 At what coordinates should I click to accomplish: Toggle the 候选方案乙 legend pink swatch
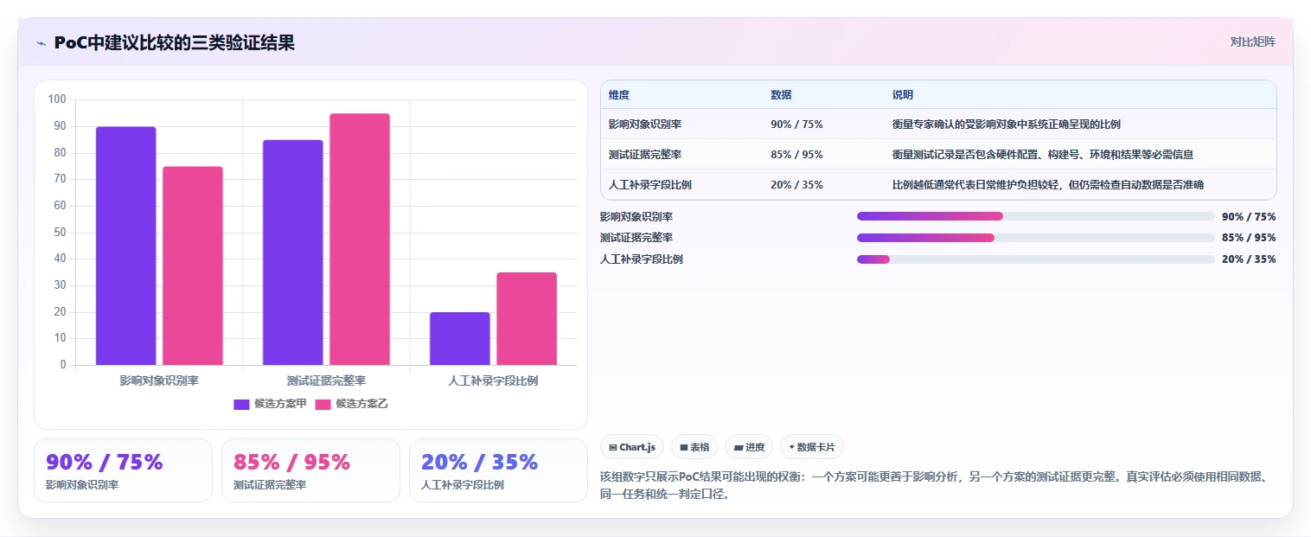pyautogui.click(x=323, y=404)
